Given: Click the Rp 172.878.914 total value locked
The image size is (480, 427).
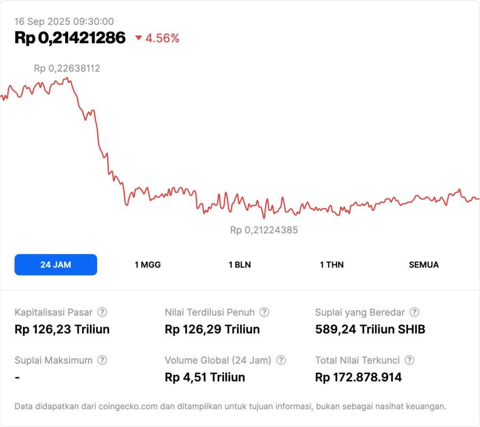Looking at the screenshot, I should pyautogui.click(x=358, y=377).
